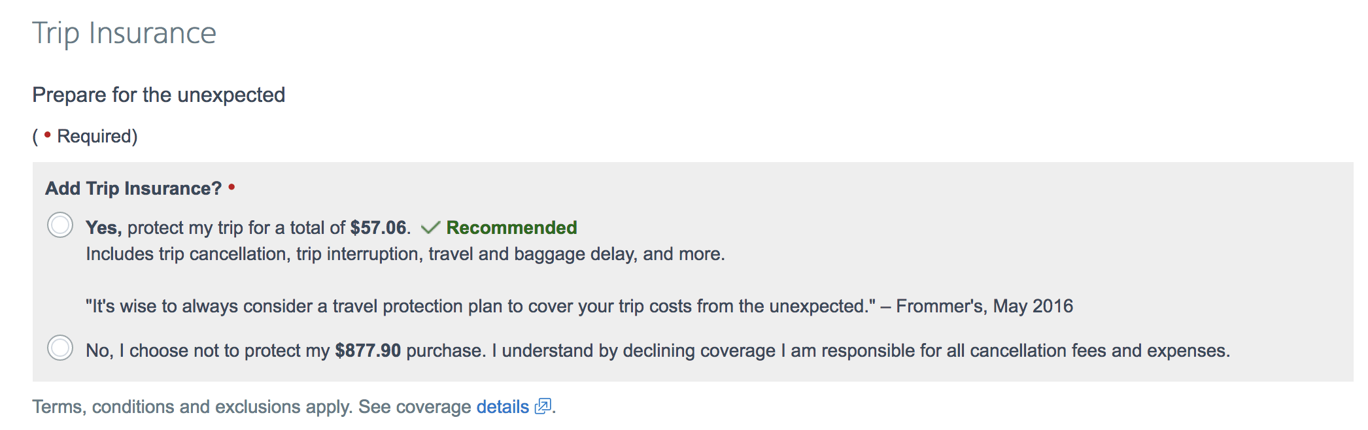Click the green Recommended label text
The width and height of the screenshot is (1368, 430).
click(511, 227)
